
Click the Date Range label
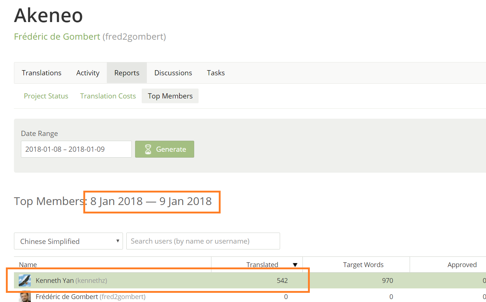pos(39,133)
